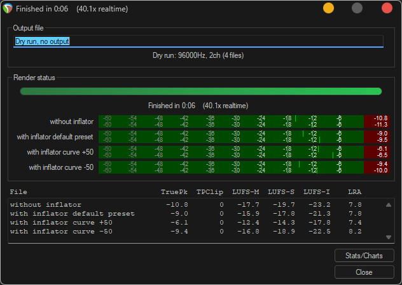Click LUFS-S value -14.3 in the table

tap(284, 223)
